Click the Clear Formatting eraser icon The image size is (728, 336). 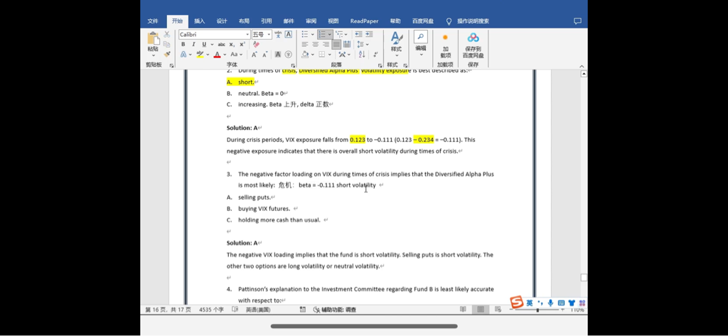tap(257, 44)
